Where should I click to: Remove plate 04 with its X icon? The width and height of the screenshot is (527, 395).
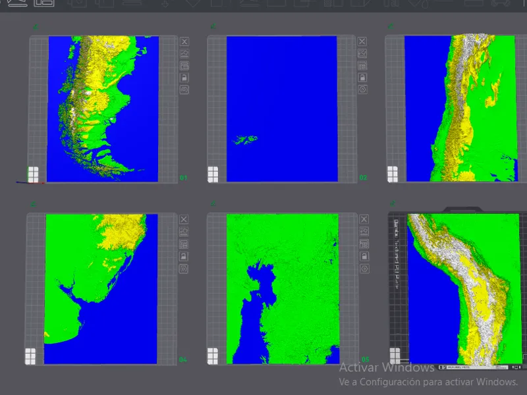click(x=184, y=220)
